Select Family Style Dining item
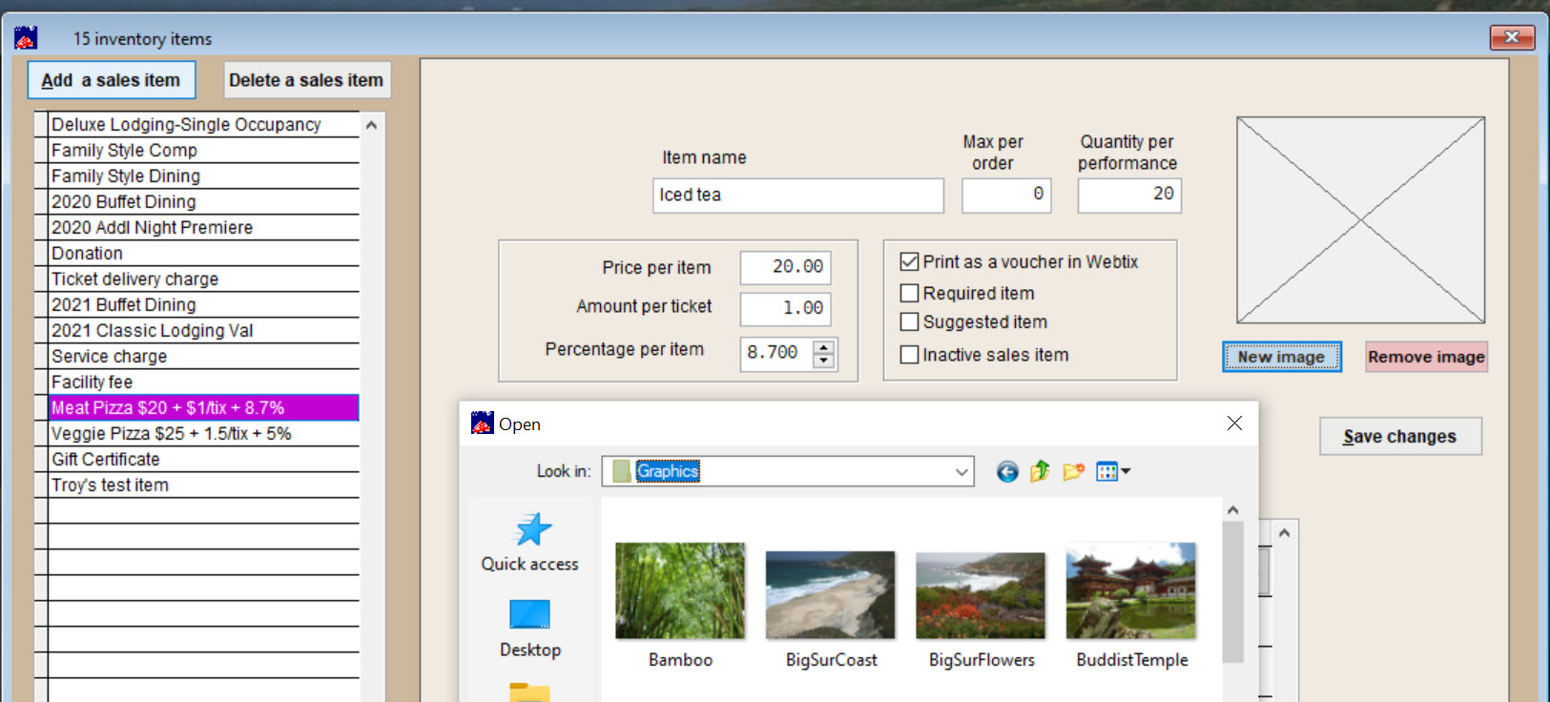Image resolution: width=1550 pixels, height=702 pixels. click(x=204, y=175)
